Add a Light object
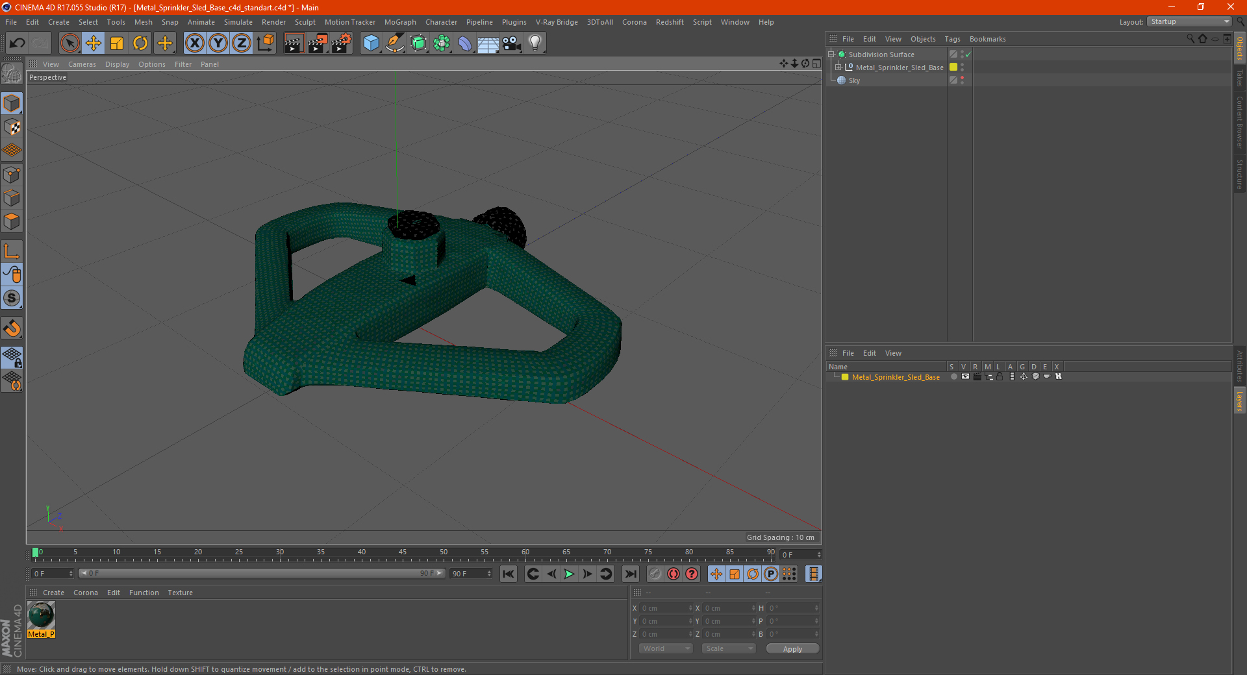The image size is (1247, 675). coord(535,43)
